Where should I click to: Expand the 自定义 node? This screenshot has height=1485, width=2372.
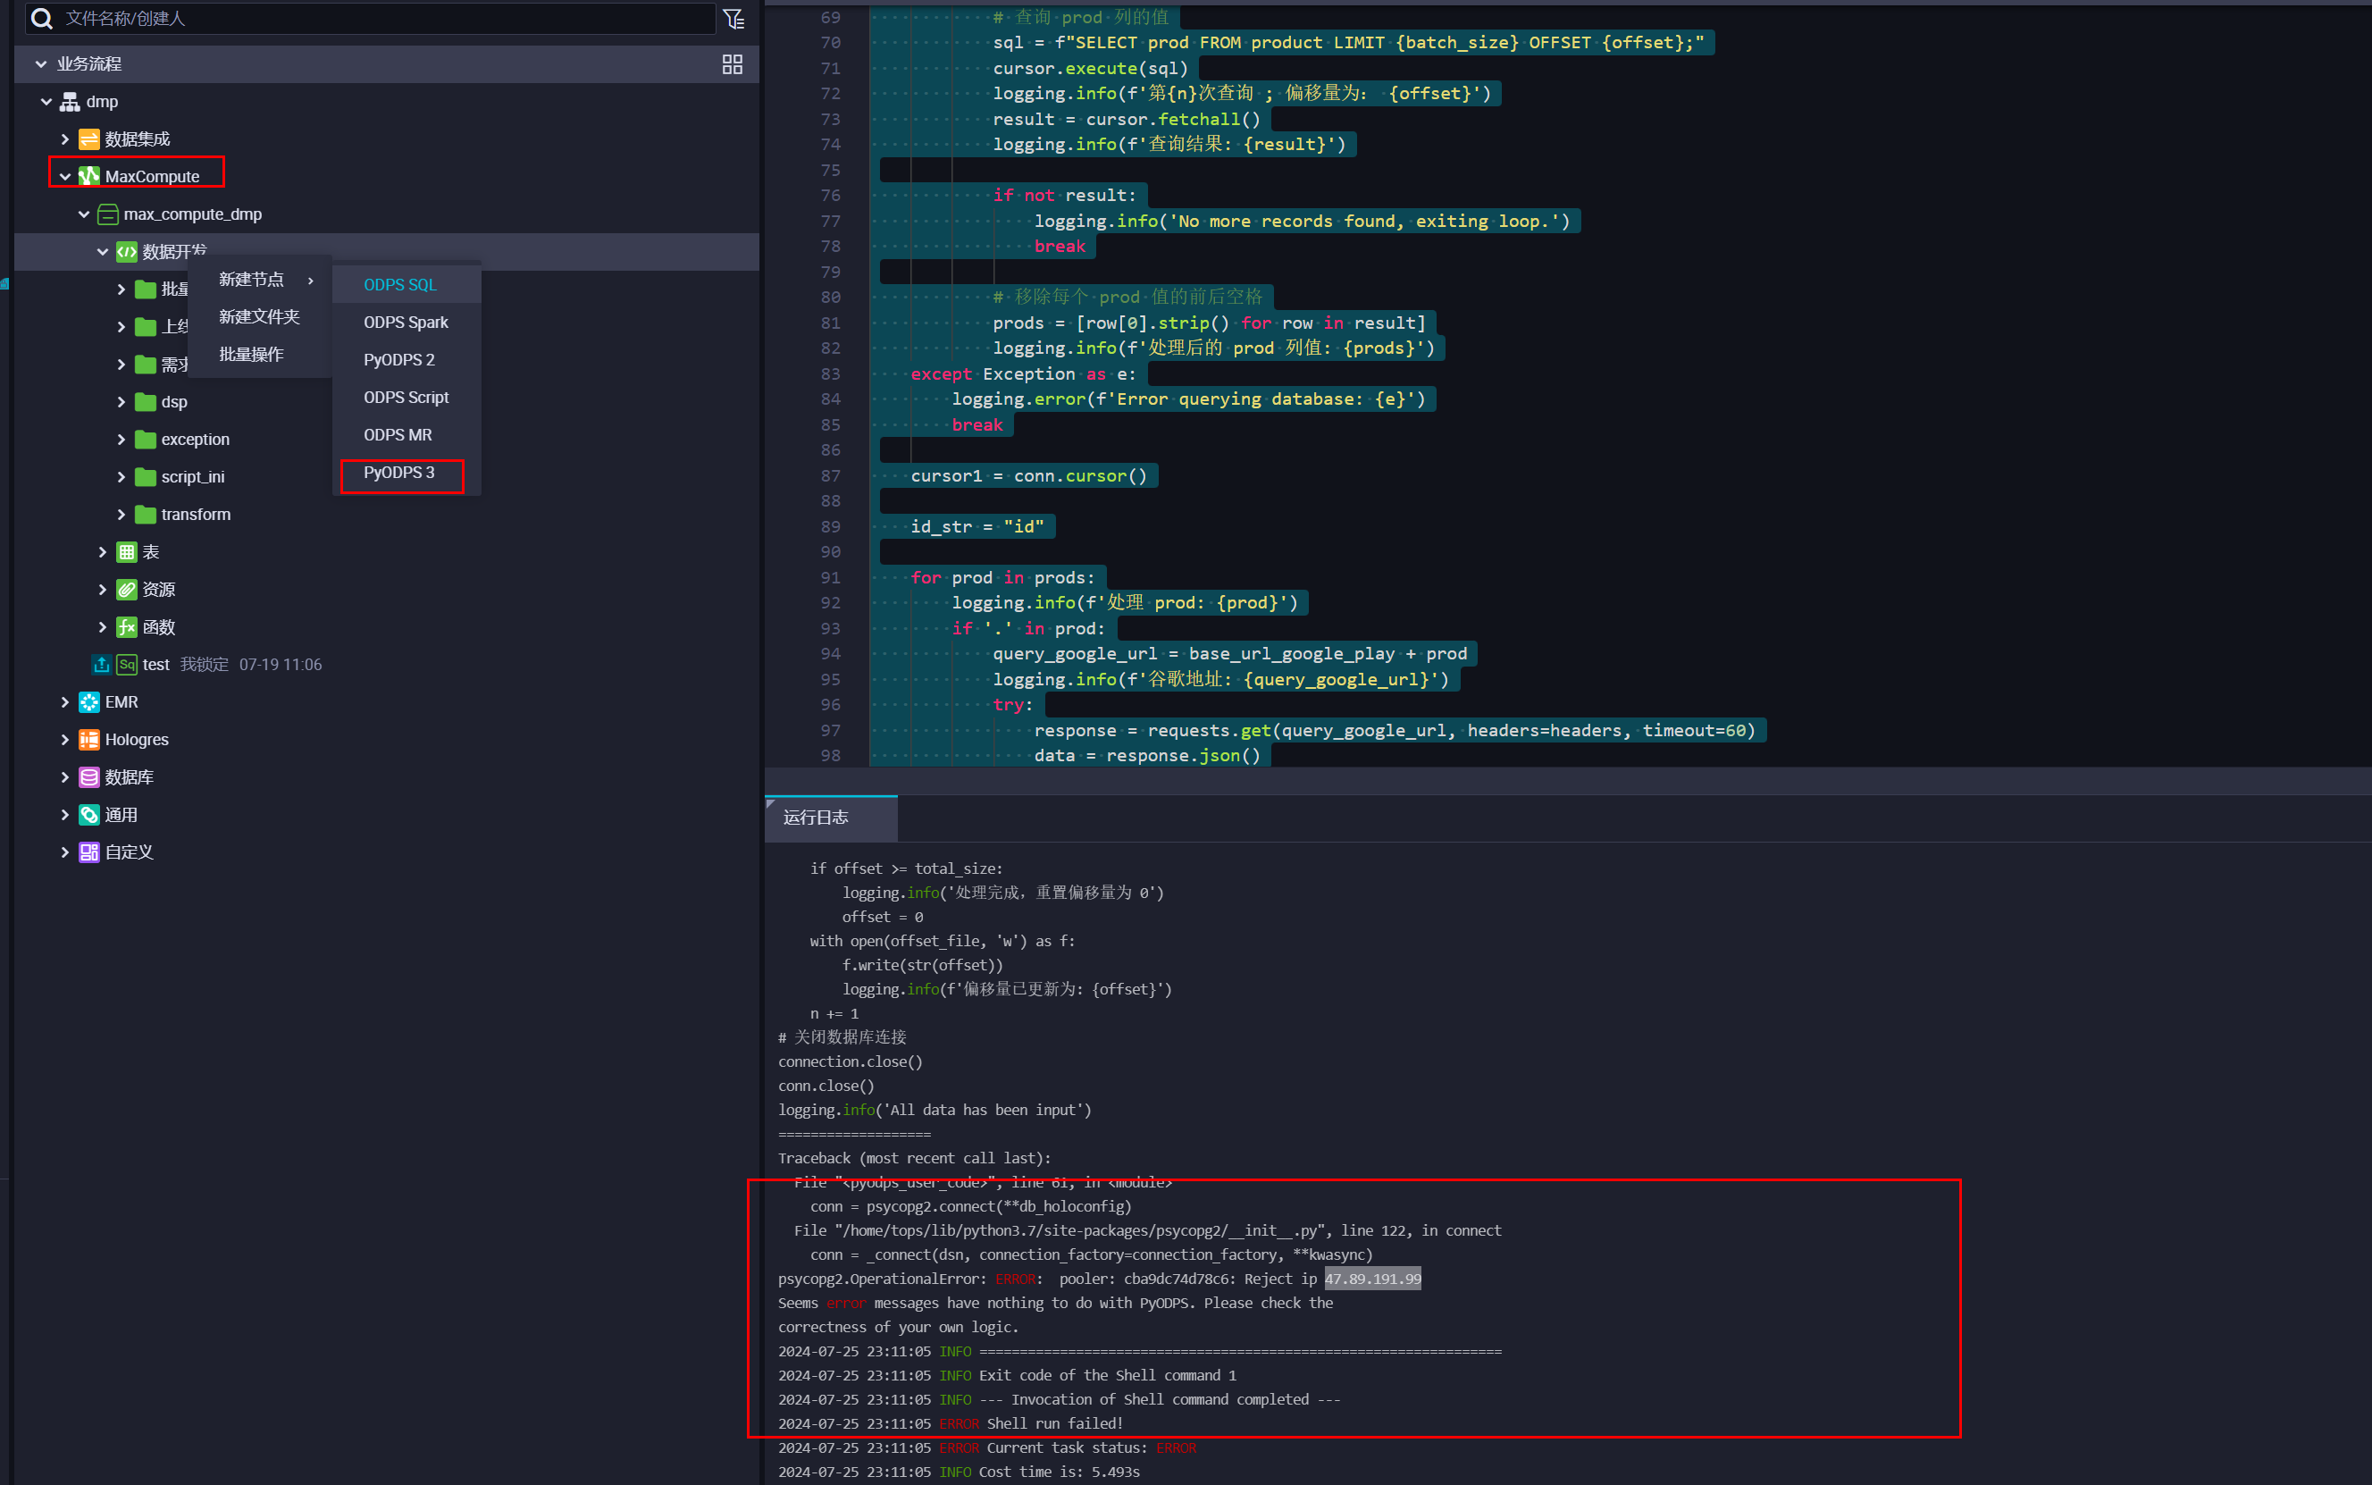click(65, 852)
